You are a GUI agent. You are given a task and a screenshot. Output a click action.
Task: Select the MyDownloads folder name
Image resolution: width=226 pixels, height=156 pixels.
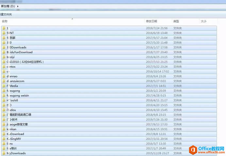click(16, 153)
